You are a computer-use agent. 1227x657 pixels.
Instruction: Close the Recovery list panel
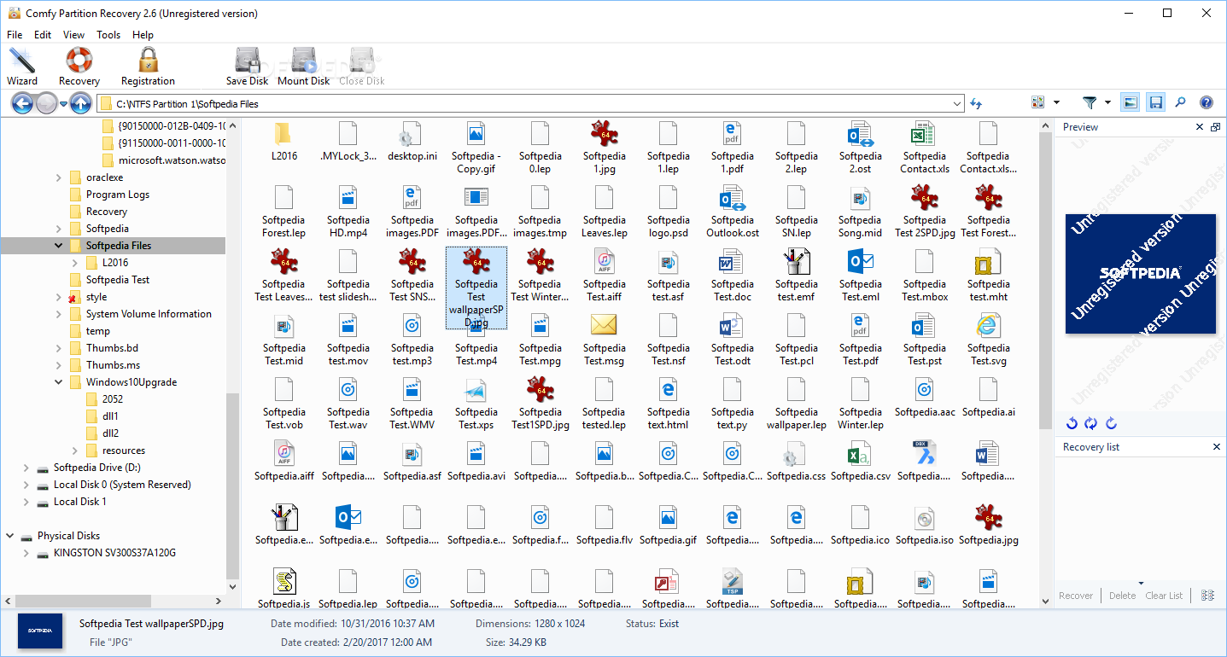[x=1217, y=447]
